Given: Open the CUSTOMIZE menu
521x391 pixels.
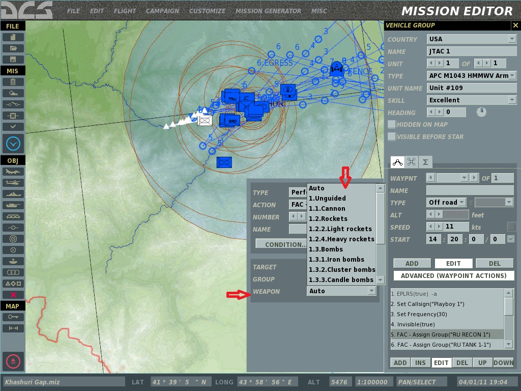Looking at the screenshot, I should [207, 11].
